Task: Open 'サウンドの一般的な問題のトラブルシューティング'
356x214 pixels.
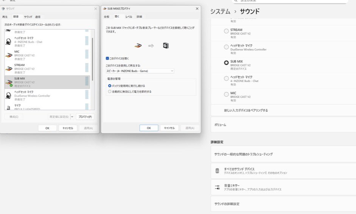Action: click(283, 154)
